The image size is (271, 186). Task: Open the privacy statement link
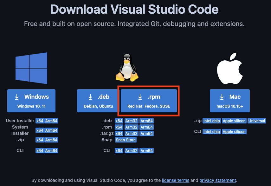217,180
